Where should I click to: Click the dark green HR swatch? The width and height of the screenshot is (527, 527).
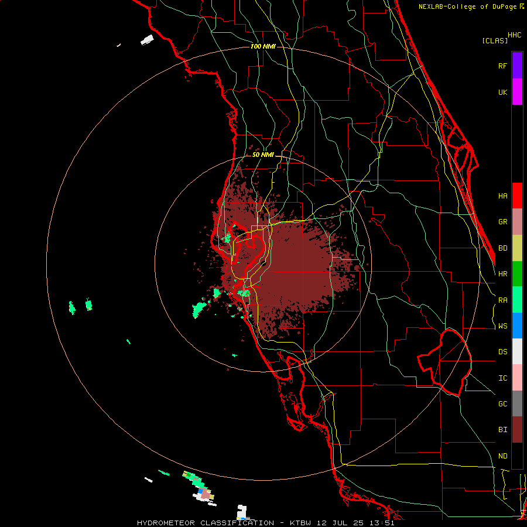point(517,273)
